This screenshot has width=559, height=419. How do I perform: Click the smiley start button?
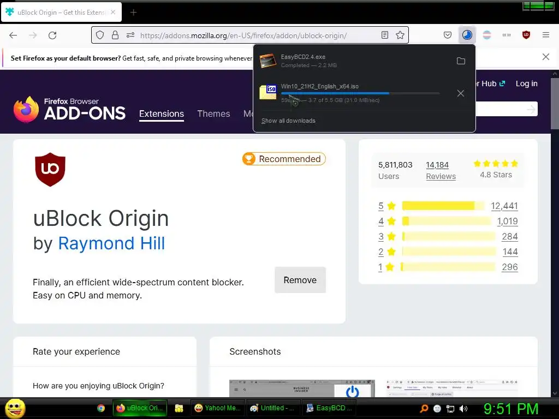(15, 408)
